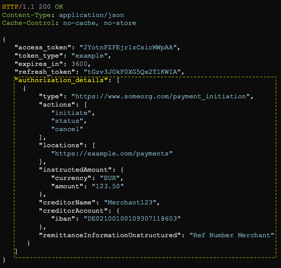Click the highlighted "authorization_details" key
This screenshot has width=281, height=268.
pyautogui.click(x=61, y=80)
